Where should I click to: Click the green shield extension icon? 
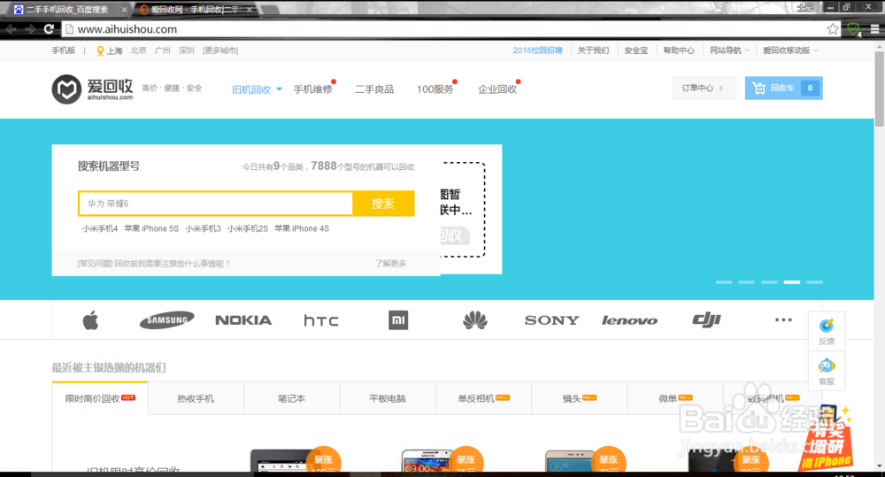coord(854,29)
